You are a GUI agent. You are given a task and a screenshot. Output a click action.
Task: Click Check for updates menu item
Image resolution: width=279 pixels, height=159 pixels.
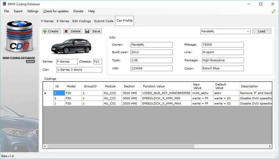point(56,11)
